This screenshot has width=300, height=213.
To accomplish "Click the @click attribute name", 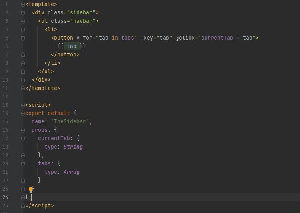I will (185, 38).
